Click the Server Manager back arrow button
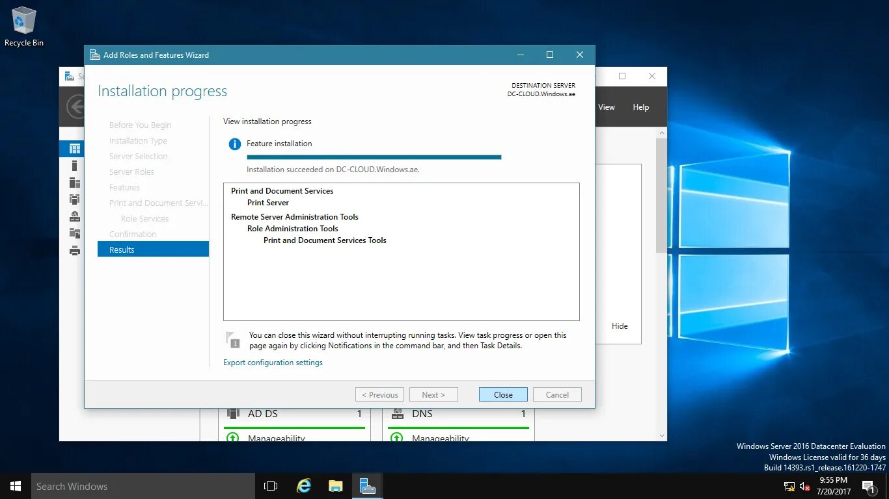The width and height of the screenshot is (889, 499). pos(77,107)
